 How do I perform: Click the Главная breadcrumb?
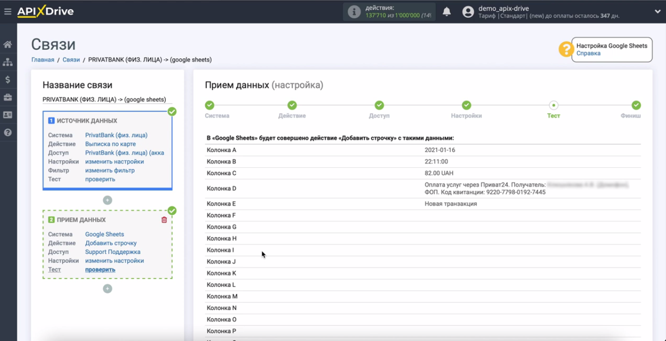tap(43, 60)
